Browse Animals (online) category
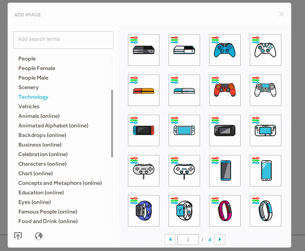This screenshot has height=251, width=305. [39, 116]
